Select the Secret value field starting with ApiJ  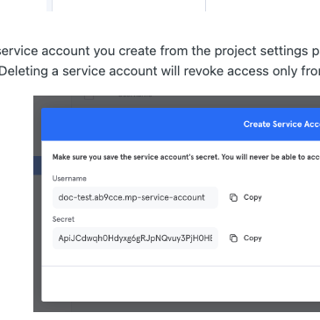[135, 238]
